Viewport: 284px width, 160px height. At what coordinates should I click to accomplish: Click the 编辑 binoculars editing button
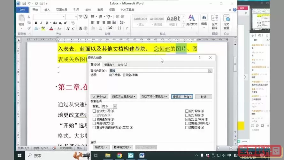point(204,21)
